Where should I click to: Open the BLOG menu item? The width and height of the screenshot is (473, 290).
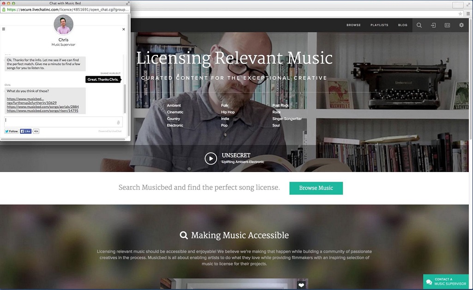[403, 25]
